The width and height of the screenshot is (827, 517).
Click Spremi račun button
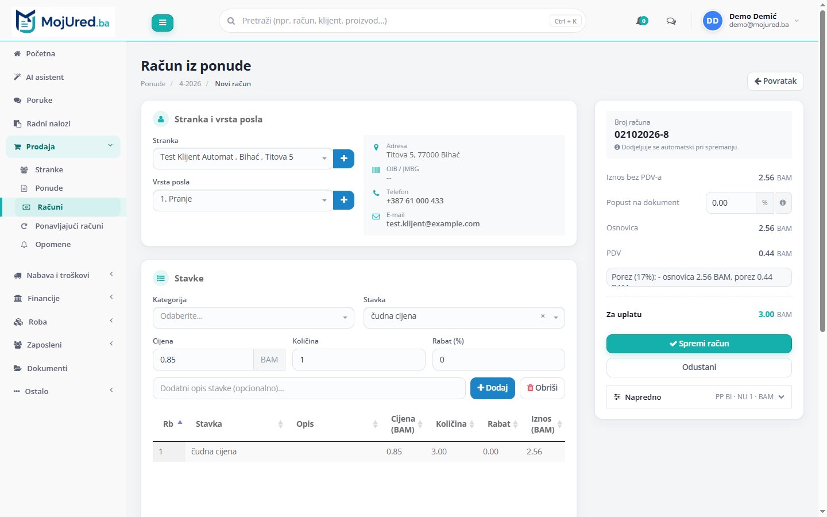pos(699,344)
